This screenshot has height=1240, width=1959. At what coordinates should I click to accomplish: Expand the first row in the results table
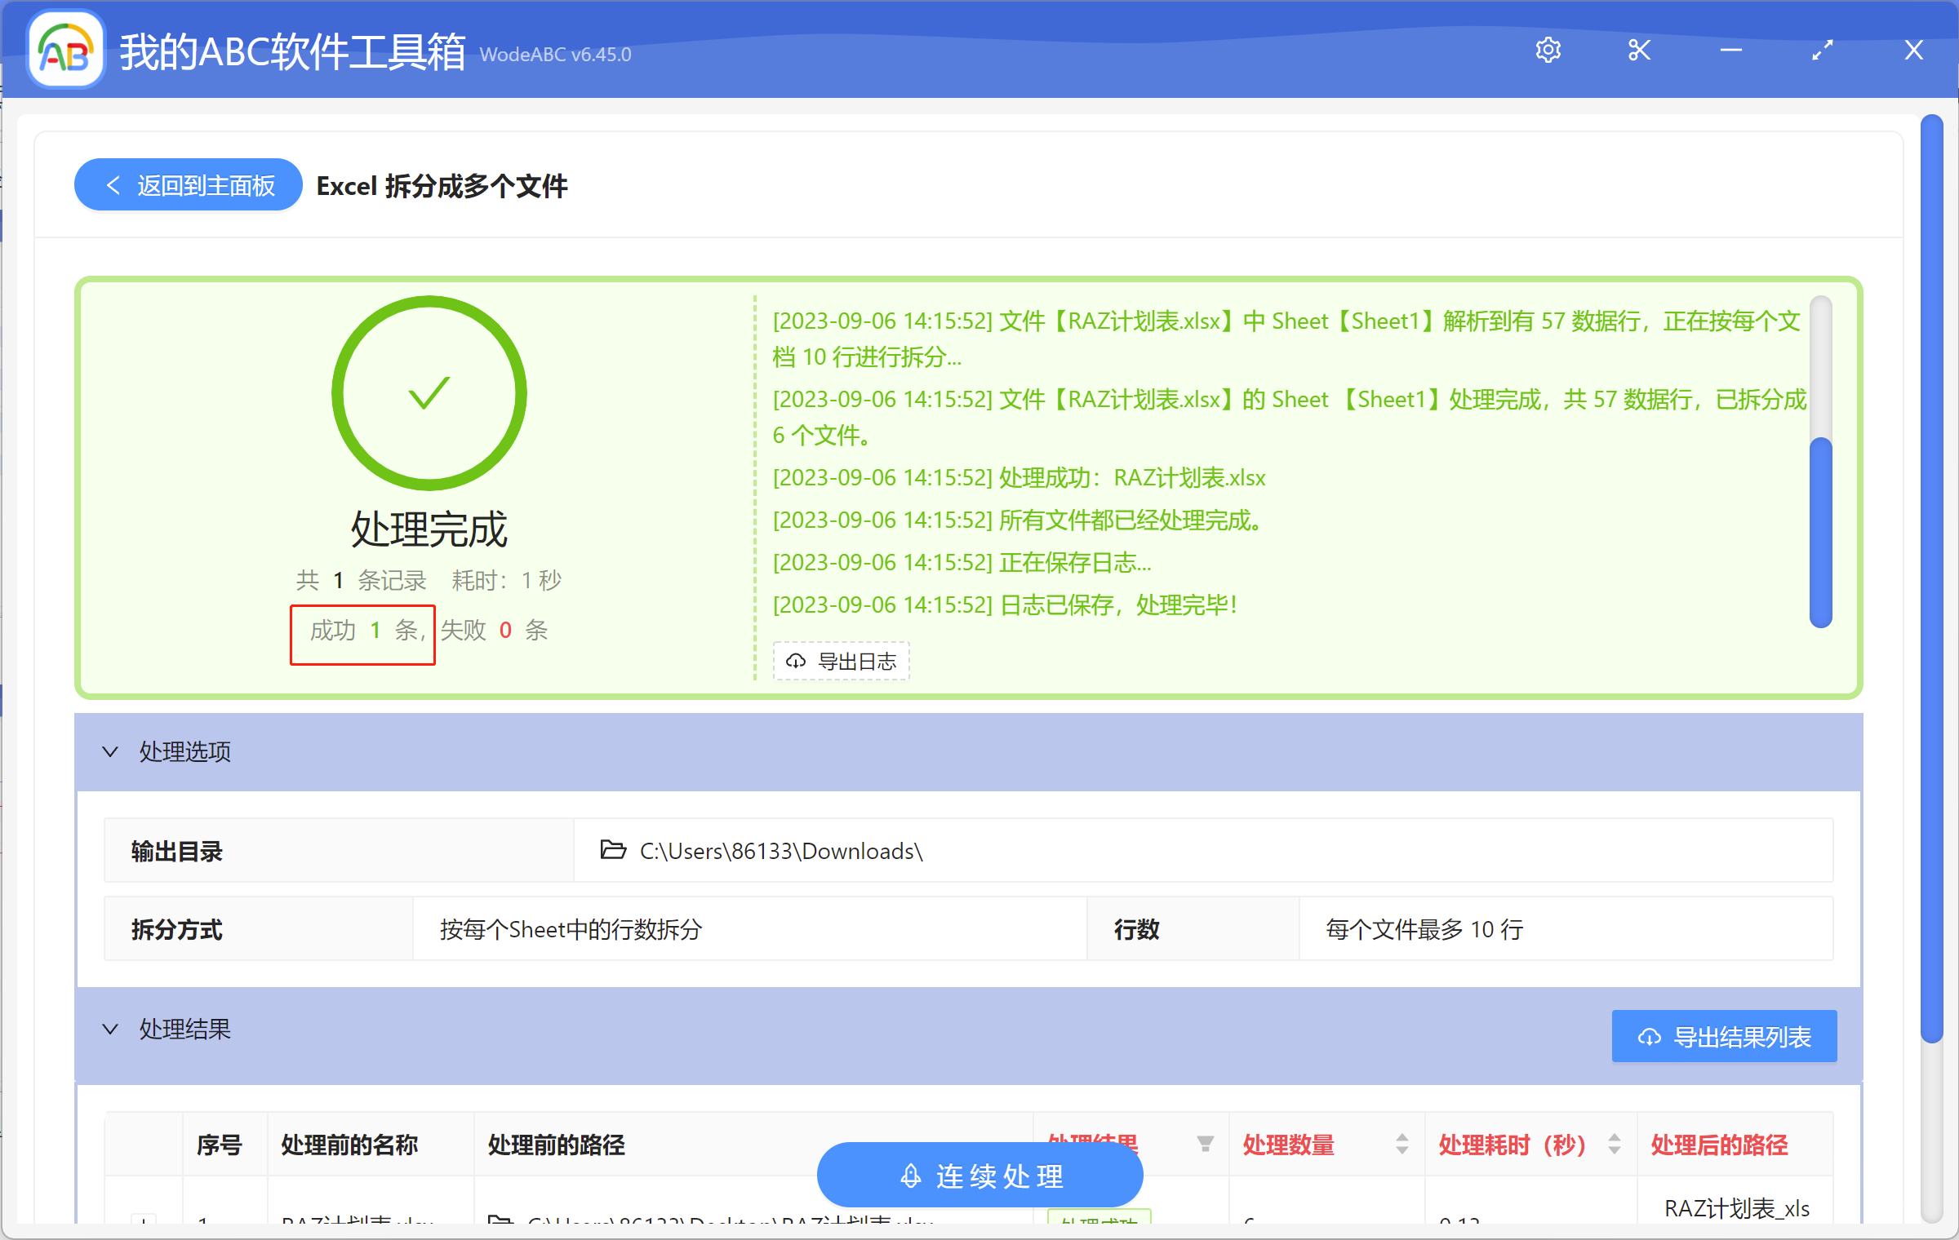coord(145,1221)
